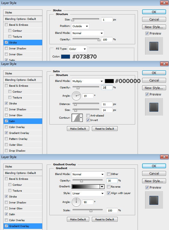Check Reverse gradient option
The width and height of the screenshot is (169, 230).
[109, 187]
